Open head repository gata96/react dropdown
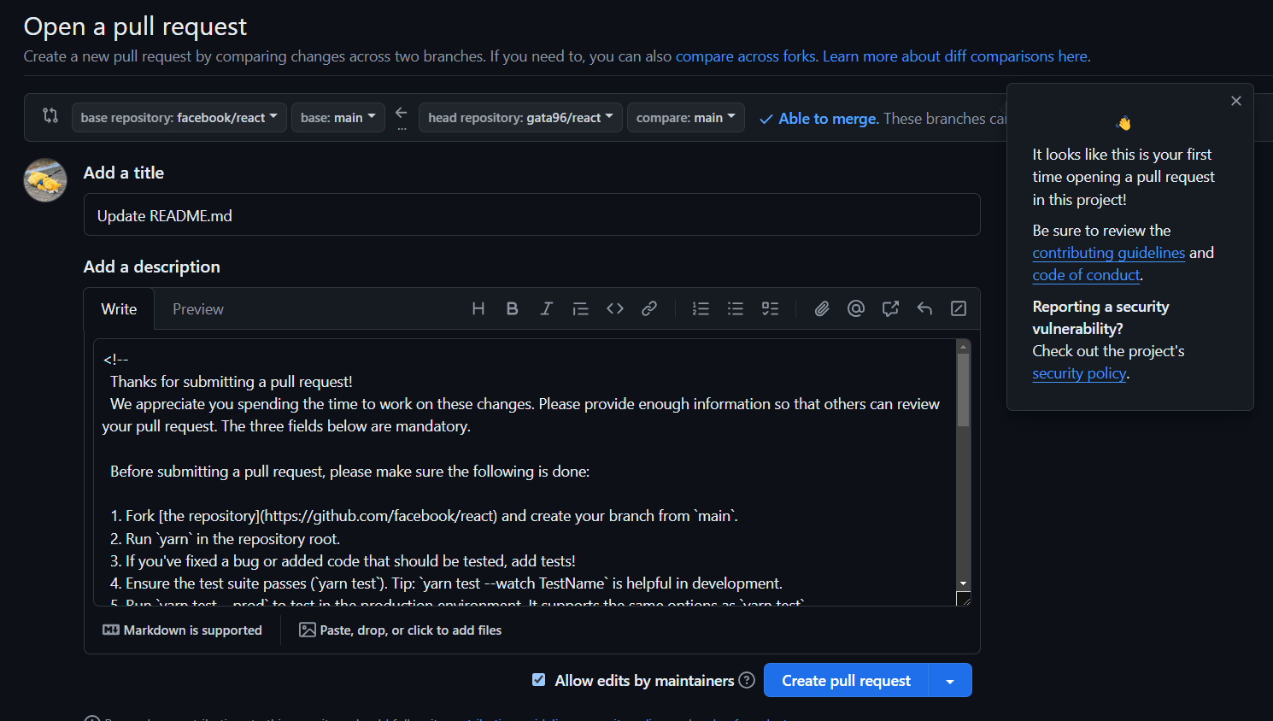The width and height of the screenshot is (1273, 721). (520, 118)
